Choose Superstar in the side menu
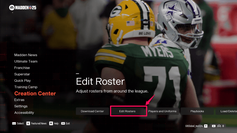This screenshot has width=237, height=133. [22, 74]
